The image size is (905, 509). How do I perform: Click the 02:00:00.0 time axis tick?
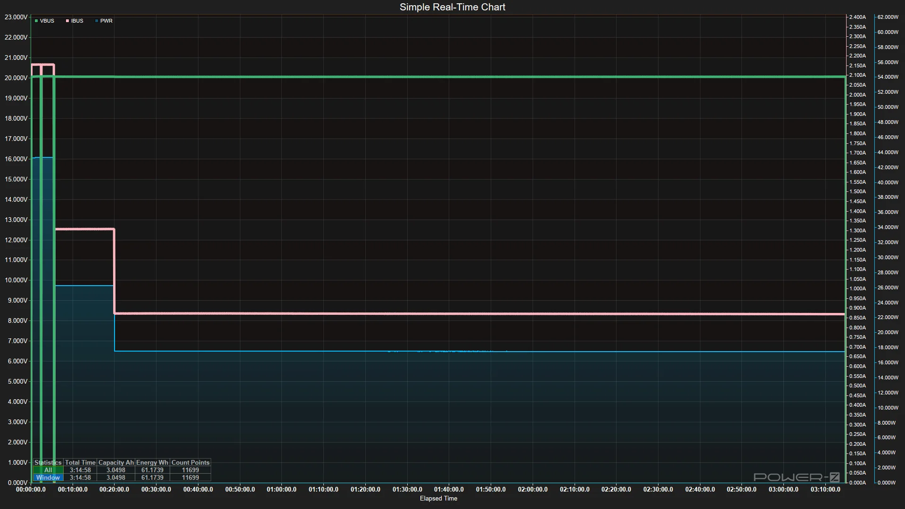533,489
